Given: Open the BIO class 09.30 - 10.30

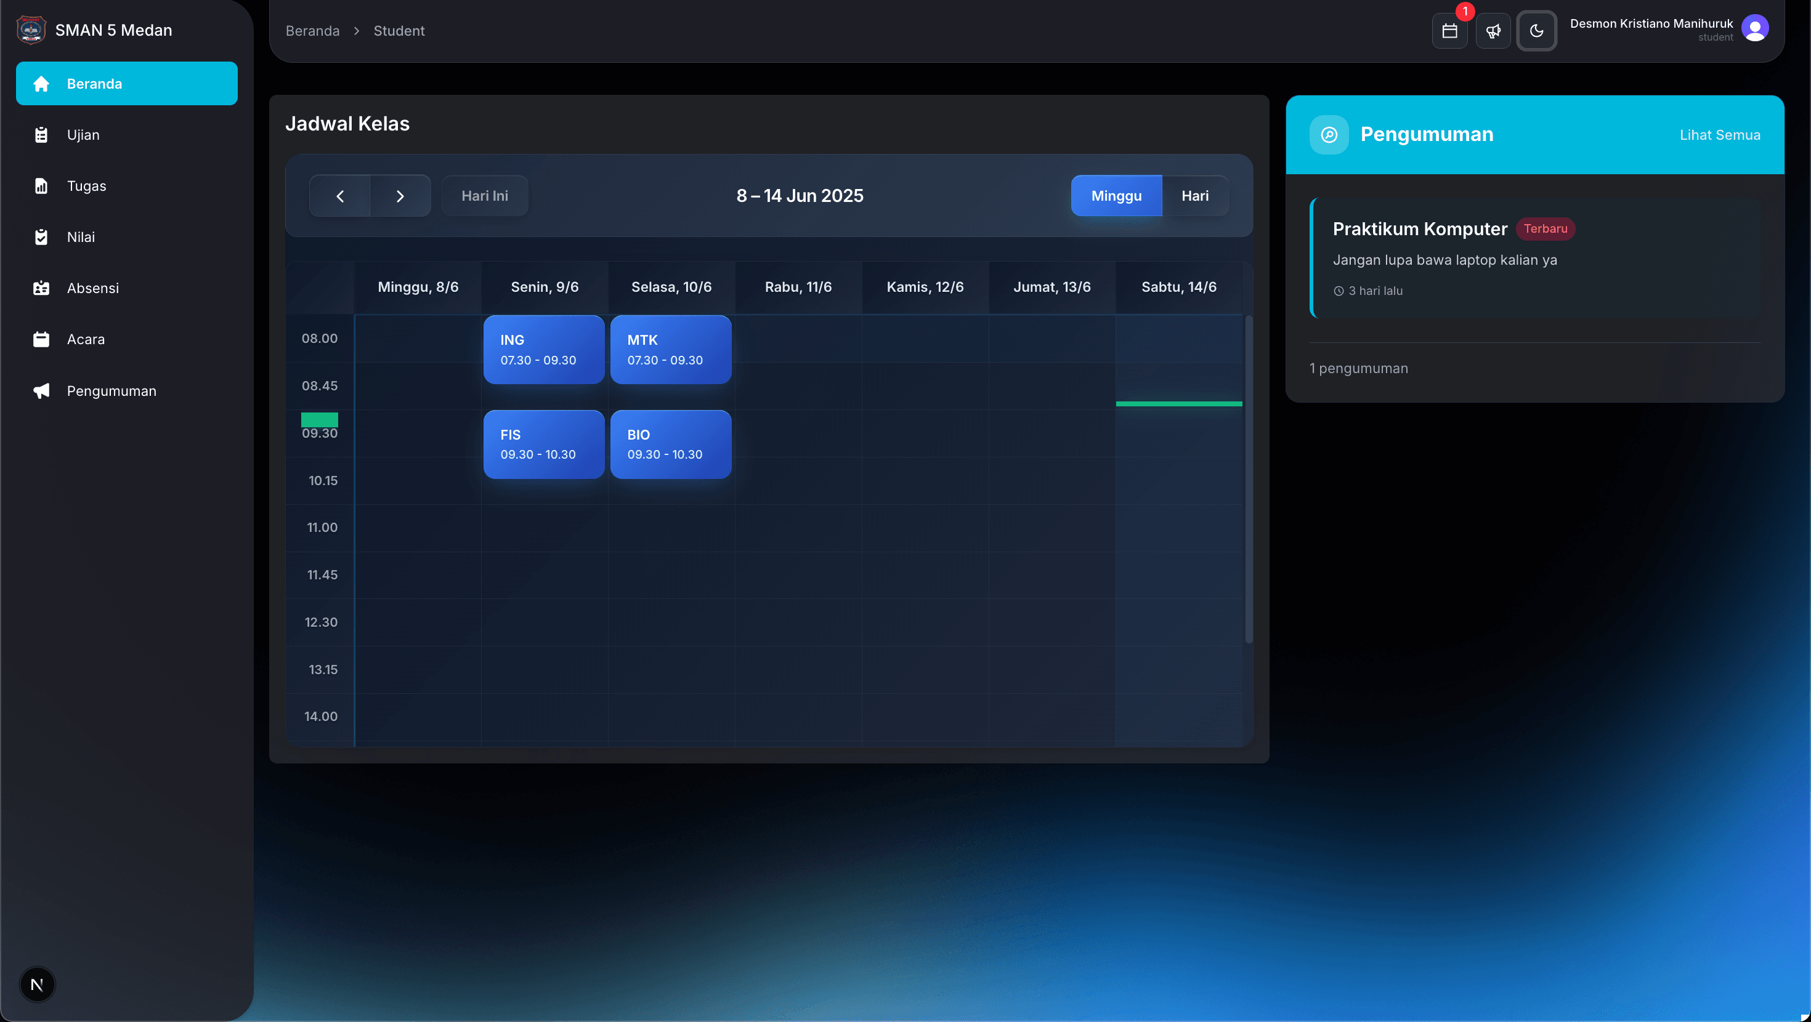Looking at the screenshot, I should click(x=671, y=445).
